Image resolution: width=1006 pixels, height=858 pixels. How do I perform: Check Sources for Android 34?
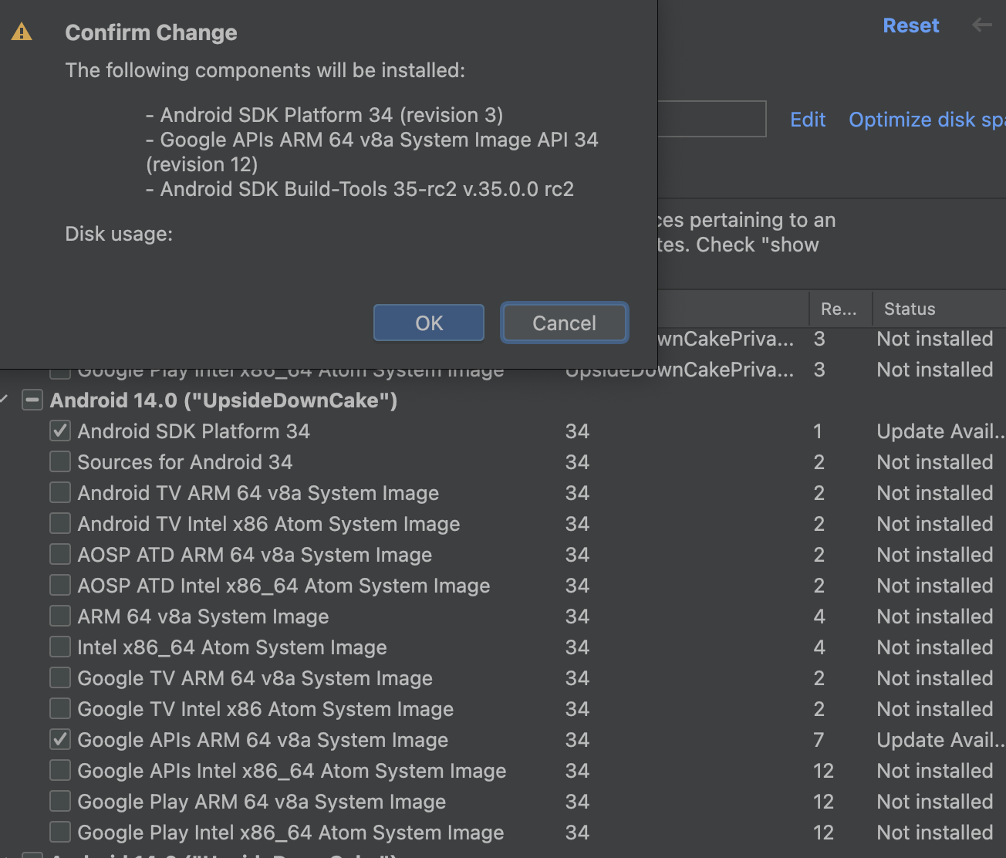click(60, 461)
